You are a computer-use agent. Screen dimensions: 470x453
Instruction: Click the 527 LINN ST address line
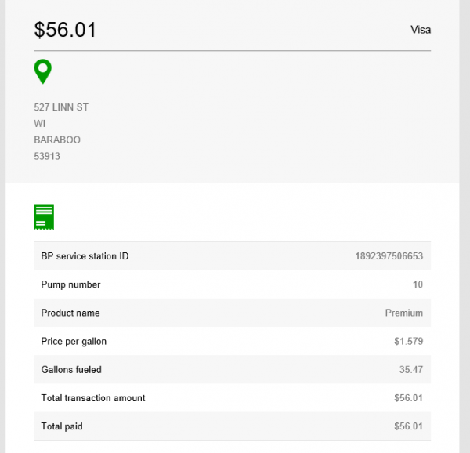61,107
